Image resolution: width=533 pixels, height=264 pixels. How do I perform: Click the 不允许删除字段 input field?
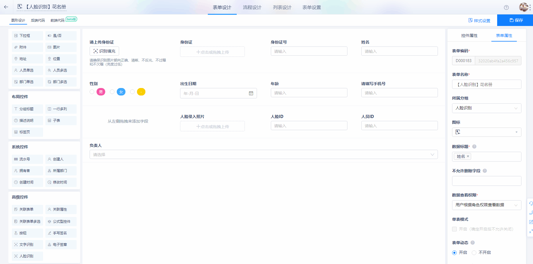click(x=487, y=181)
